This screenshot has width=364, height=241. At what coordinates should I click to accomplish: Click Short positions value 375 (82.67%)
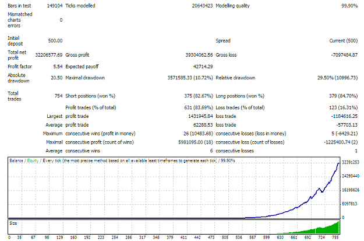coord(199,96)
